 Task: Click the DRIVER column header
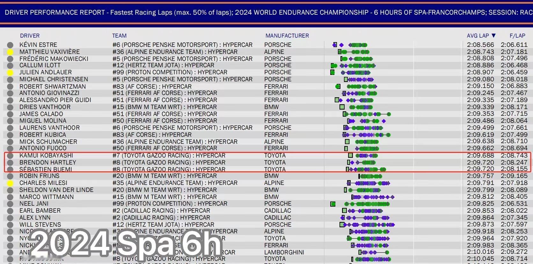click(30, 36)
